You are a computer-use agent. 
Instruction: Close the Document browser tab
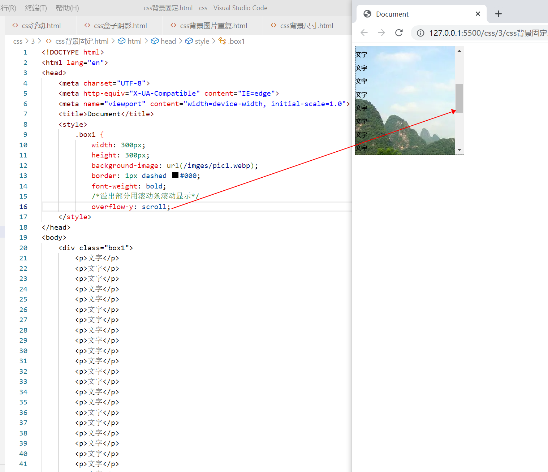tap(478, 14)
